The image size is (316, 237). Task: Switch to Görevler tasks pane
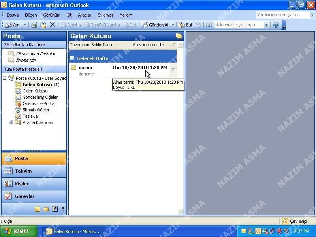34,196
